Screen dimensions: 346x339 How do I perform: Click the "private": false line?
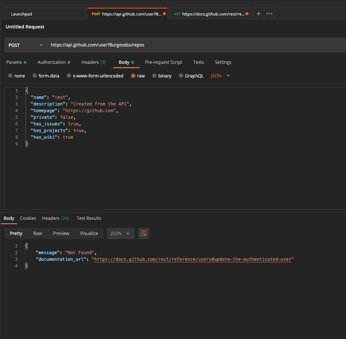[x=53, y=117]
